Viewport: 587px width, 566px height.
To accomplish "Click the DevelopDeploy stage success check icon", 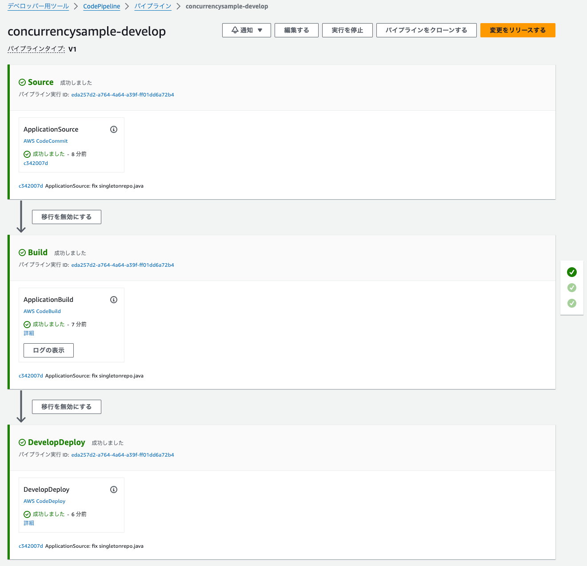I will coord(22,442).
